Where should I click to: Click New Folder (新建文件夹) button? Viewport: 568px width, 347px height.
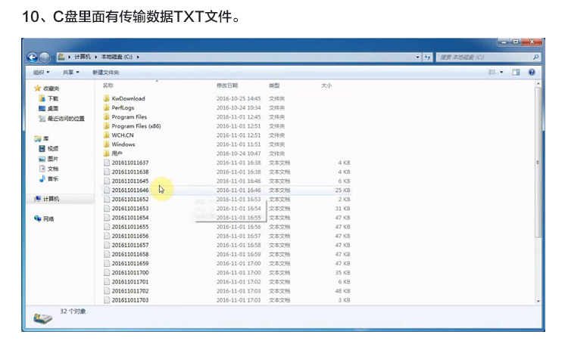click(105, 72)
